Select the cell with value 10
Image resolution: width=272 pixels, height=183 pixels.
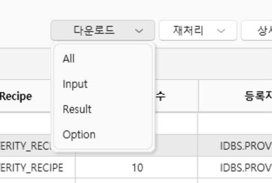tap(137, 167)
